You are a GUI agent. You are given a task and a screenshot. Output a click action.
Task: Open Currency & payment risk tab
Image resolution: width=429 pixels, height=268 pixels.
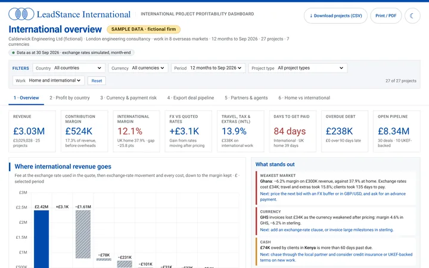coord(128,98)
